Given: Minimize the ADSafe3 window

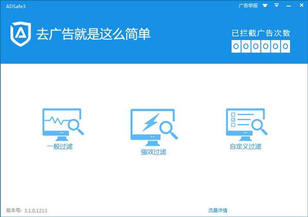Looking at the screenshot, I should pos(288,6).
